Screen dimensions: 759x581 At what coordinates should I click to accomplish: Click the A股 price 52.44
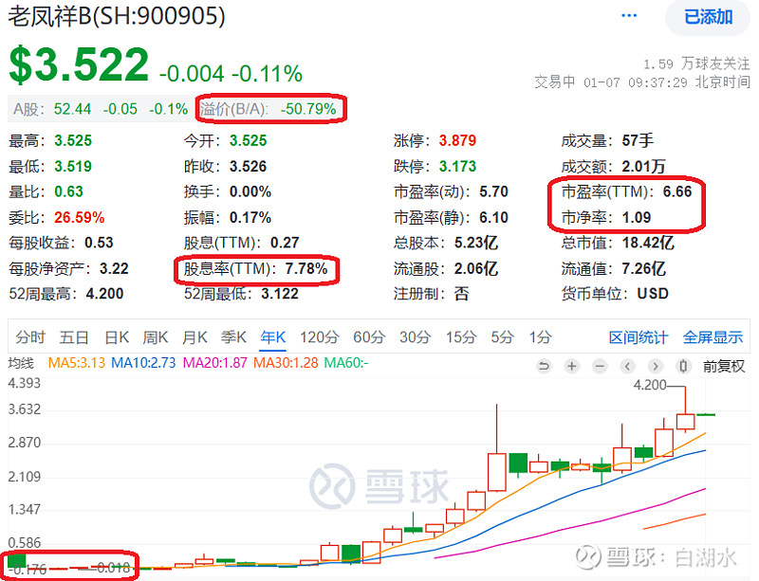coord(72,109)
